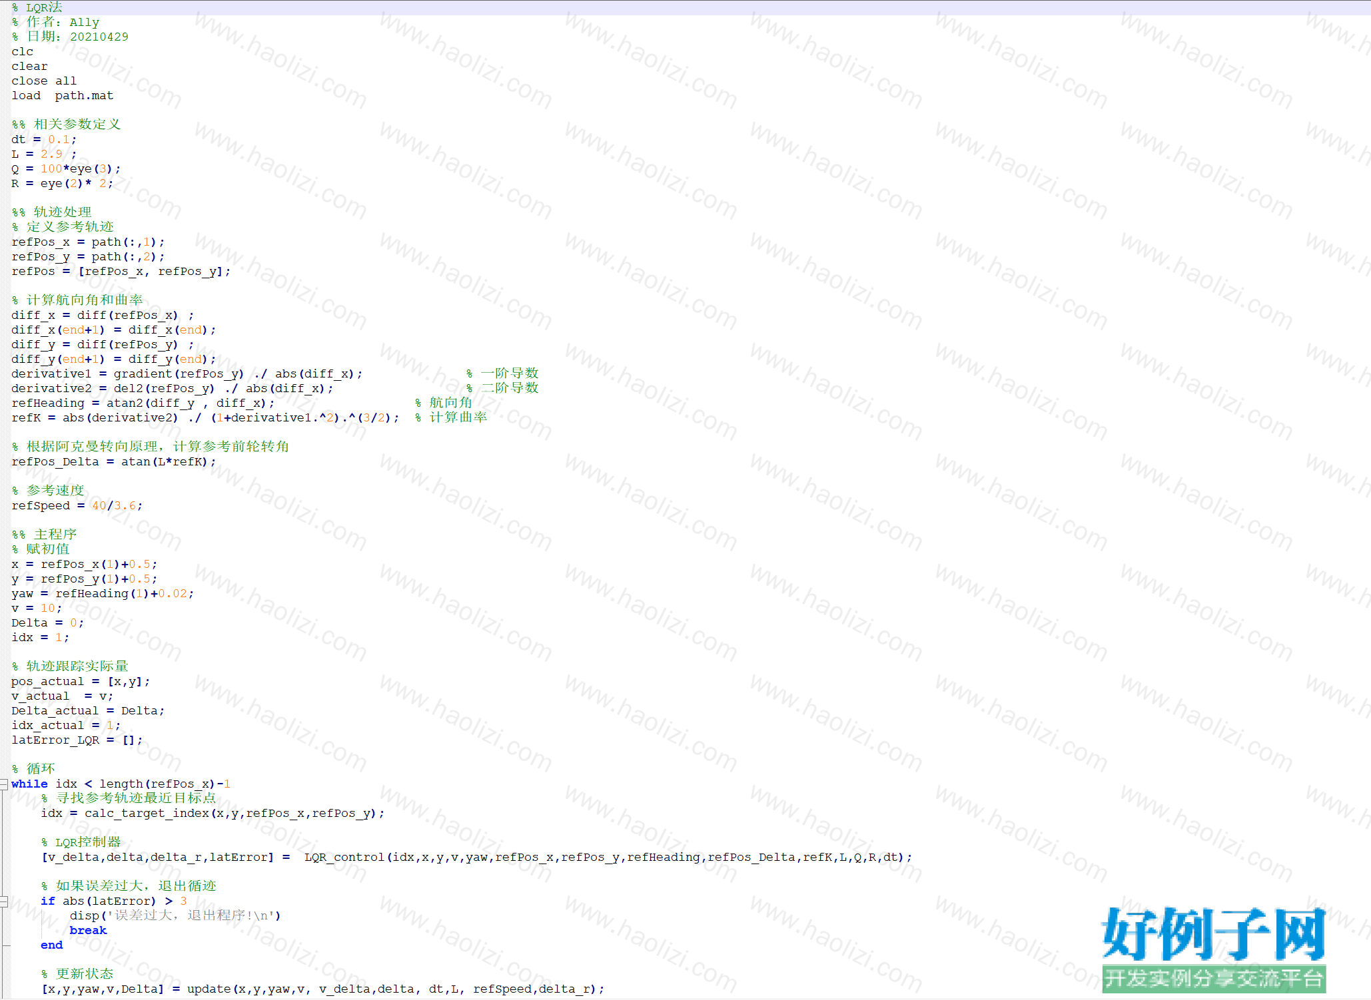
Task: Click the '% 日期: 20210429' comment
Action: tap(70, 37)
